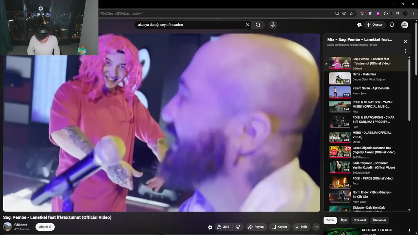Play Kasım Şeren - Aşk Benimle
The height and width of the screenshot is (235, 418).
pos(366,92)
